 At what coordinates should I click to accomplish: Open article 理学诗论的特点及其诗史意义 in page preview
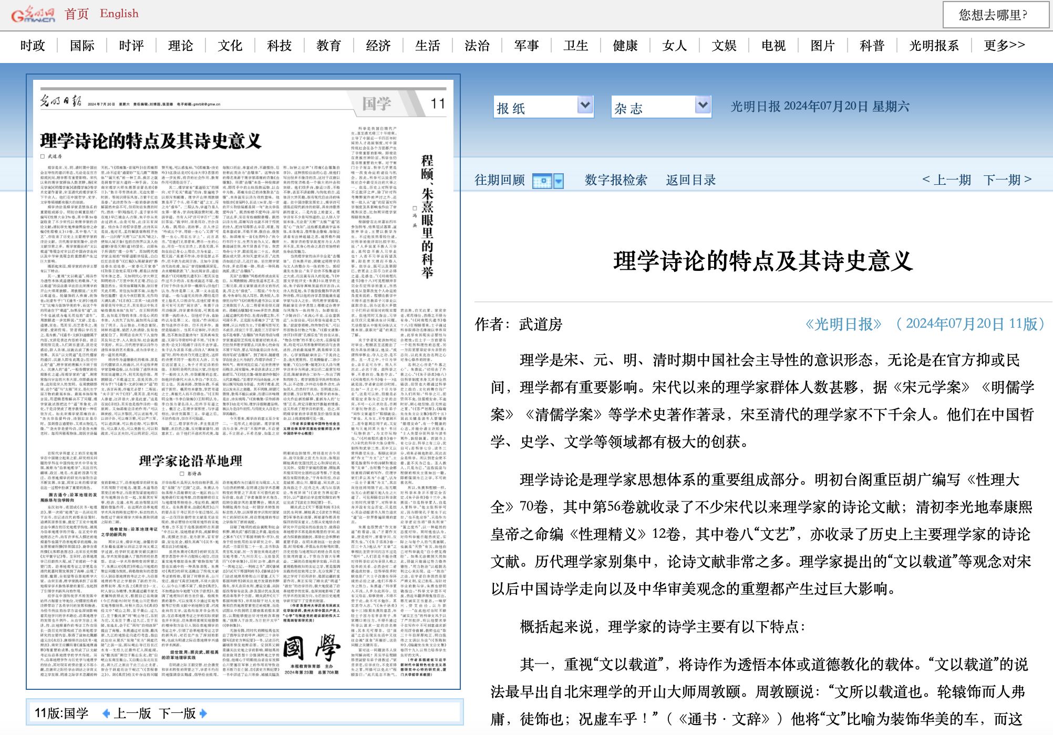(151, 141)
